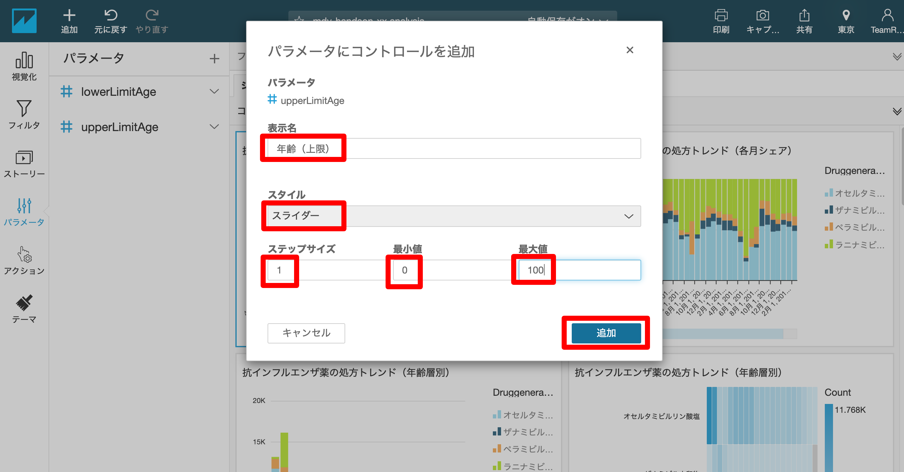
Task: Click the 表示名 display name field
Action: pos(454,148)
